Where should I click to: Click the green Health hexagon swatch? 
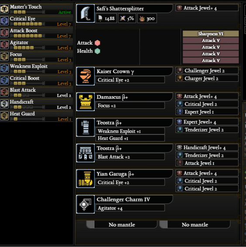[97, 51]
